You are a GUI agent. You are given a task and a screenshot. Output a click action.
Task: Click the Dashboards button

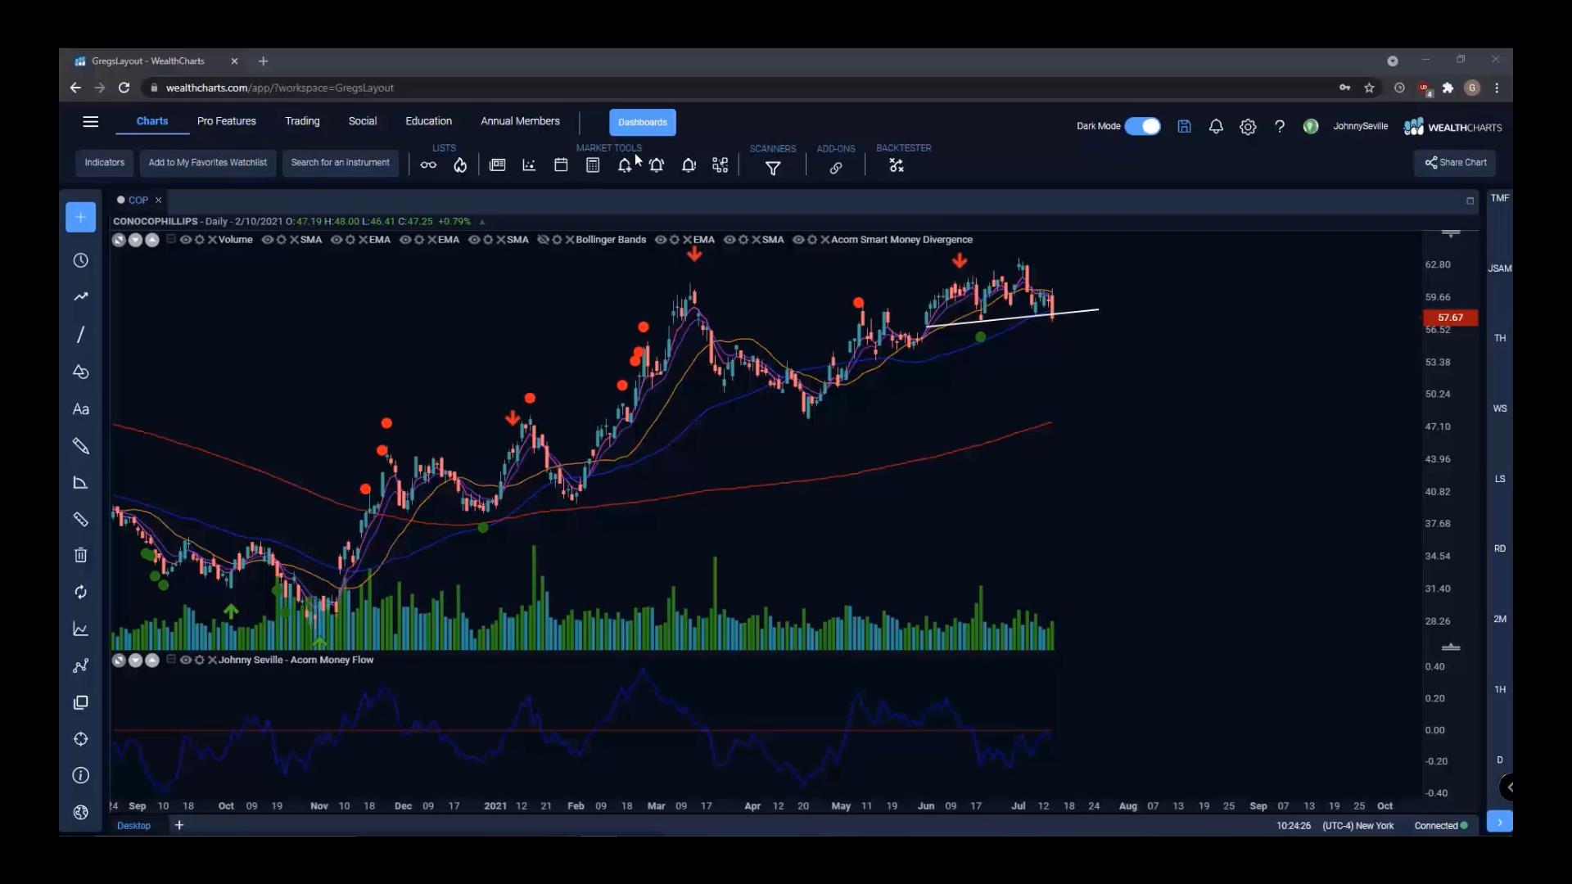tap(643, 122)
